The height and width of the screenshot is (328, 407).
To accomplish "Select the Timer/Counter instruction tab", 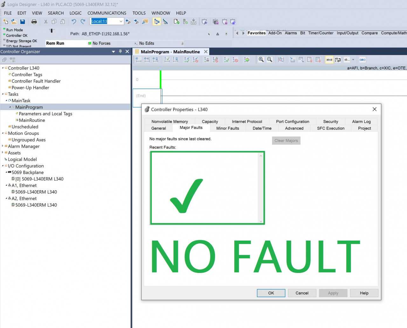I will click(x=321, y=33).
